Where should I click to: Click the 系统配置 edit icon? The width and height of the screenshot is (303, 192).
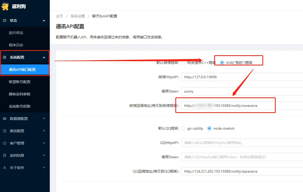click(5, 57)
